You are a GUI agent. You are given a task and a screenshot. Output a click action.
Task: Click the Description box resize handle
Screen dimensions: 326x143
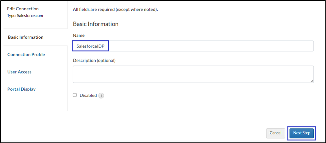(x=312, y=81)
